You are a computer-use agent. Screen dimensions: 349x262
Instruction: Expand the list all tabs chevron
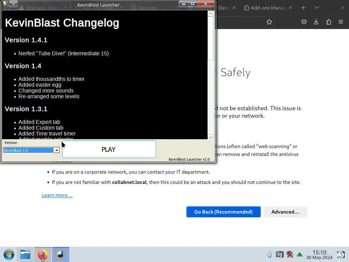[x=317, y=8]
